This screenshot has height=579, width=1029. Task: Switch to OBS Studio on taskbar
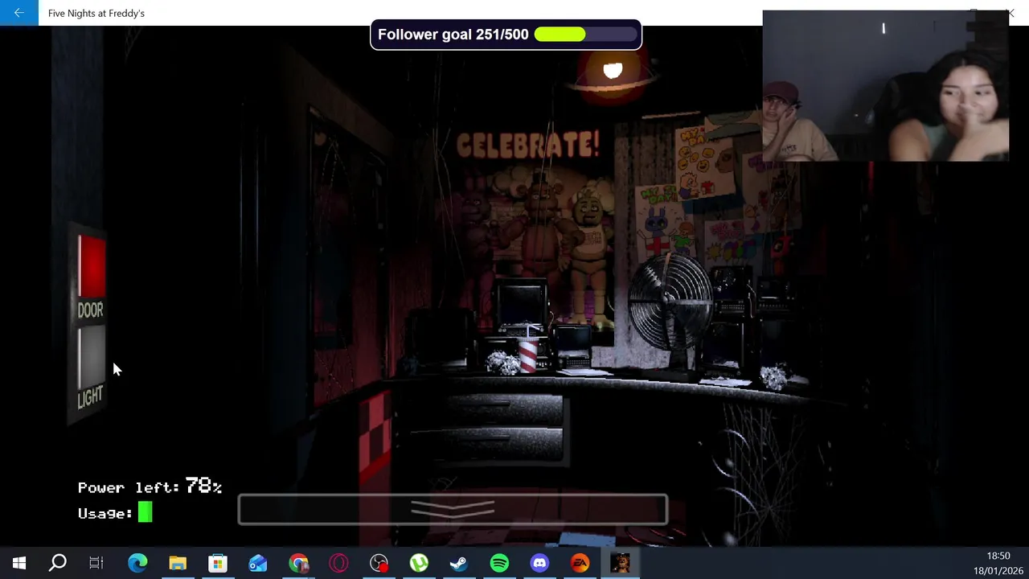tap(379, 563)
